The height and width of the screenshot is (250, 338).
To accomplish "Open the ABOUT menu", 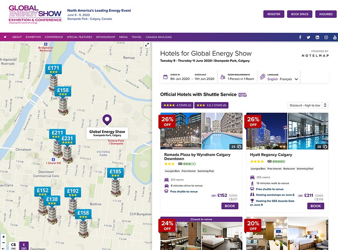I will [x=17, y=37].
